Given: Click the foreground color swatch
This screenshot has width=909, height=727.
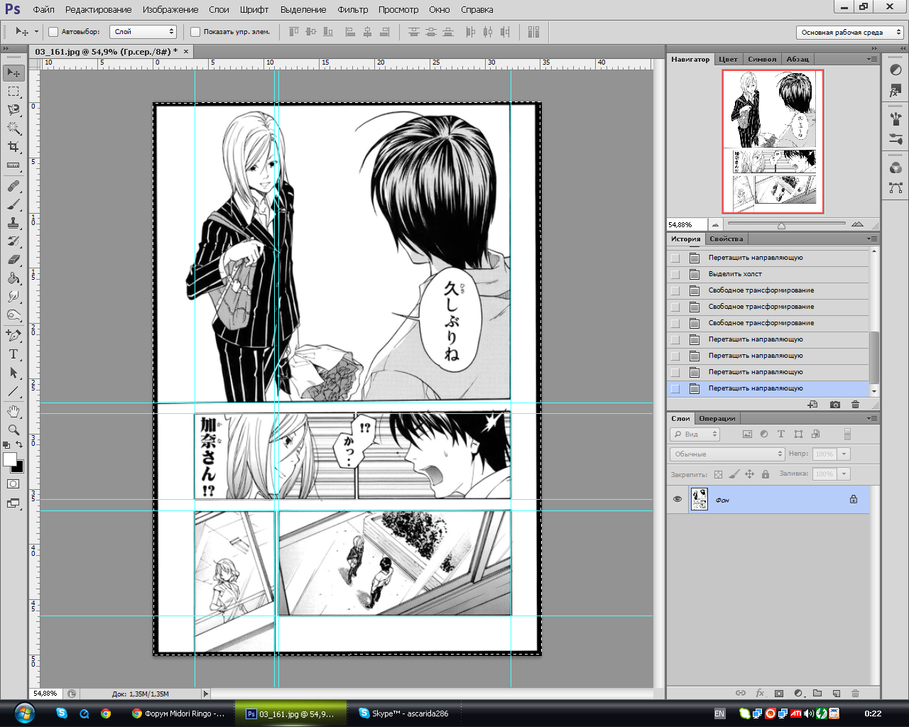Looking at the screenshot, I should pos(10,460).
